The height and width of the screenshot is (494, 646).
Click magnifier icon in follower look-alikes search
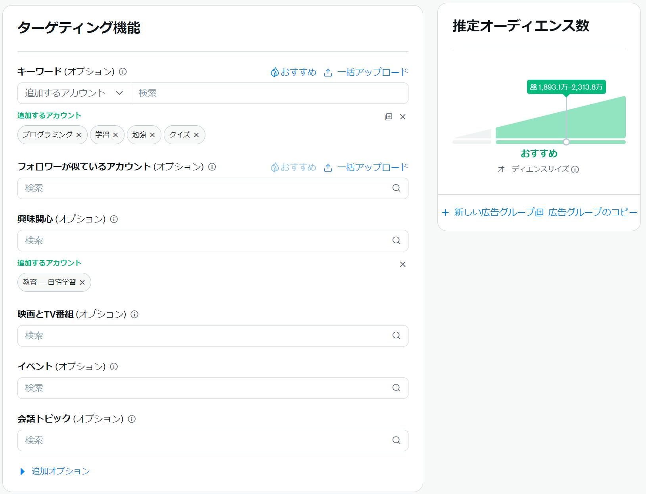click(x=397, y=188)
